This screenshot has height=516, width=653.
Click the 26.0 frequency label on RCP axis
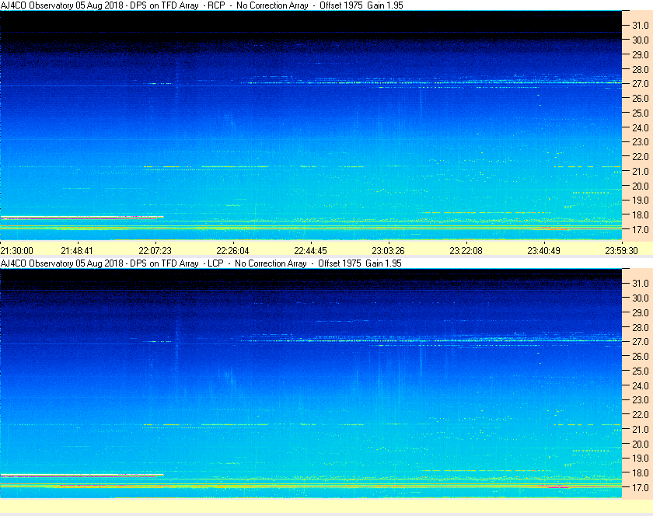pyautogui.click(x=641, y=98)
